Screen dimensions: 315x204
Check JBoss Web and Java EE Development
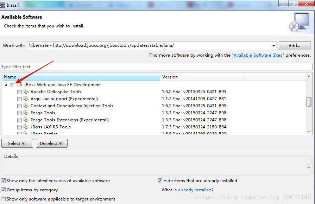pos(13,85)
